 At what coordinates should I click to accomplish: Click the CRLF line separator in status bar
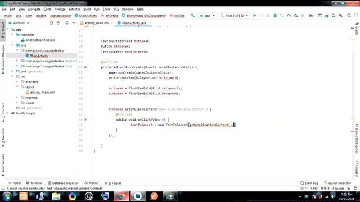[314, 189]
